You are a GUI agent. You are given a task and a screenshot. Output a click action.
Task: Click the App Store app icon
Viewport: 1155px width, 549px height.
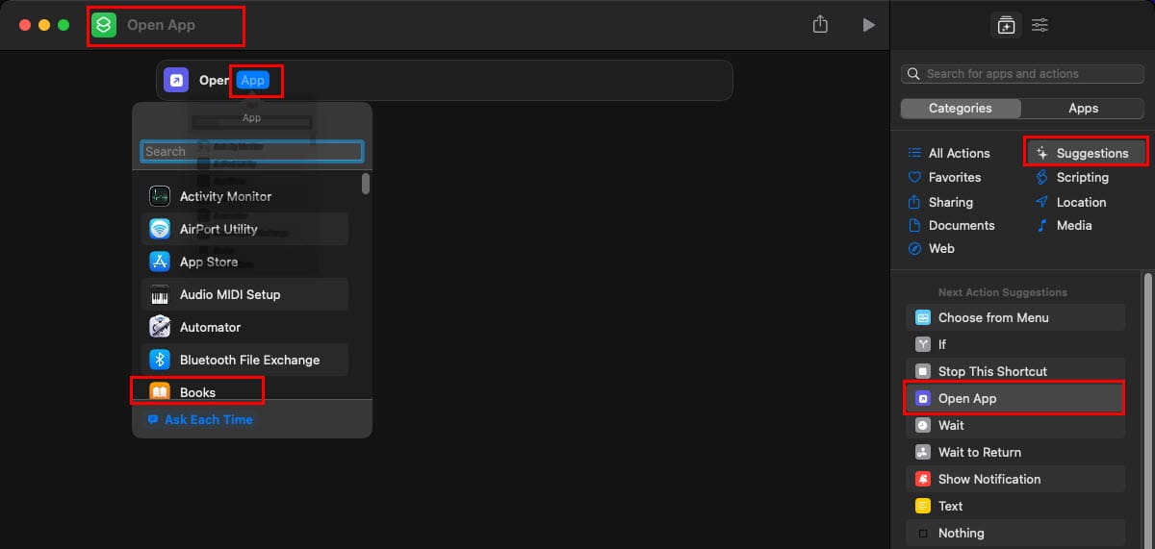160,262
